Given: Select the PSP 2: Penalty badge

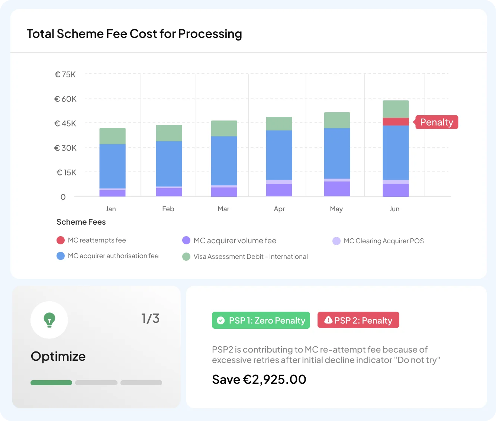Looking at the screenshot, I should (x=358, y=320).
